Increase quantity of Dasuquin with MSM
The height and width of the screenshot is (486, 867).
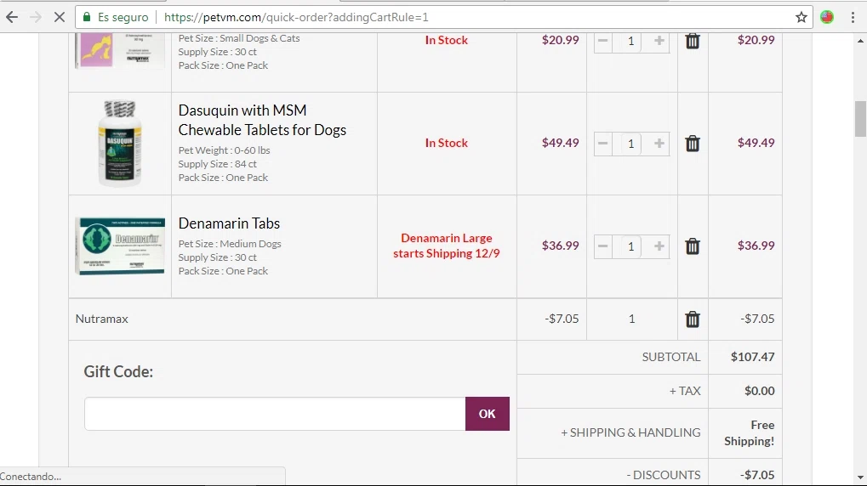tap(659, 144)
